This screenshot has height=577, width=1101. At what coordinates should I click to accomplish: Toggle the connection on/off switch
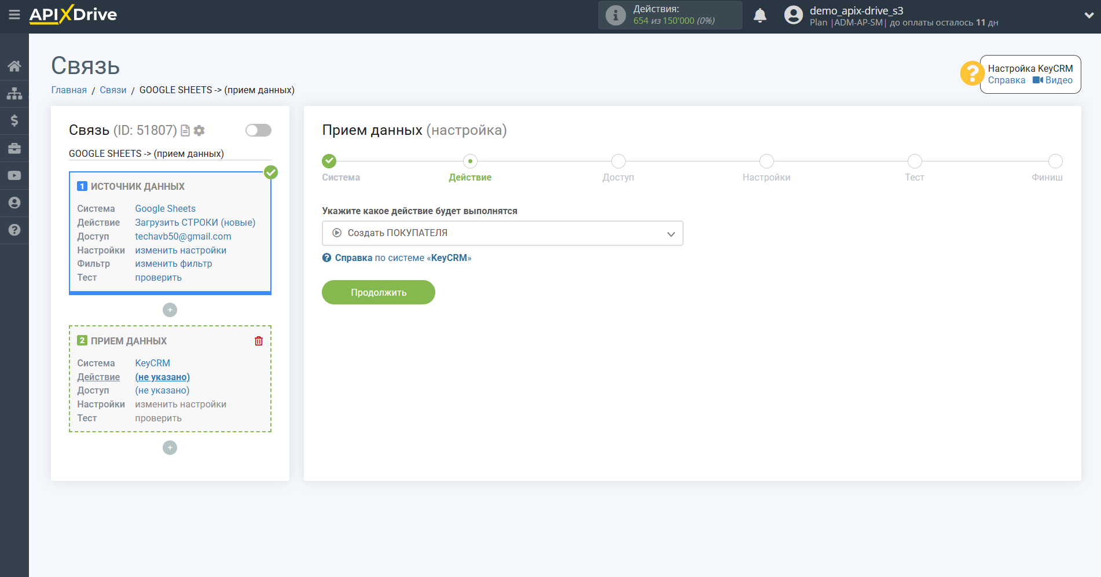pos(258,130)
